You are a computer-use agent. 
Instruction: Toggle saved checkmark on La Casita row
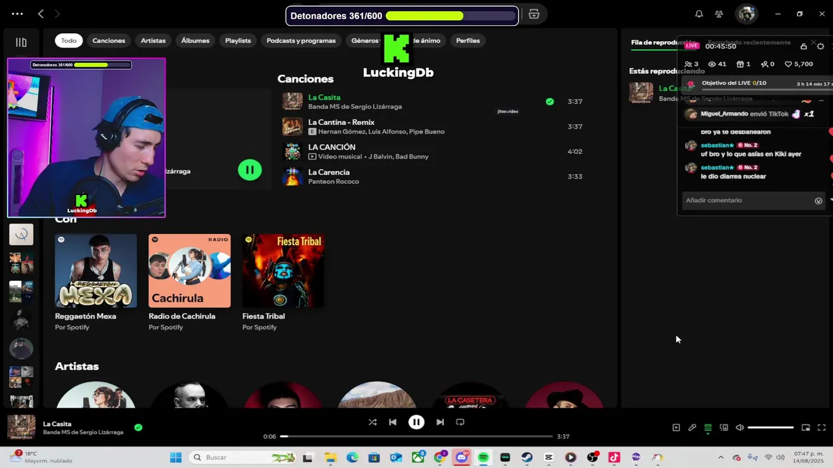click(x=550, y=101)
